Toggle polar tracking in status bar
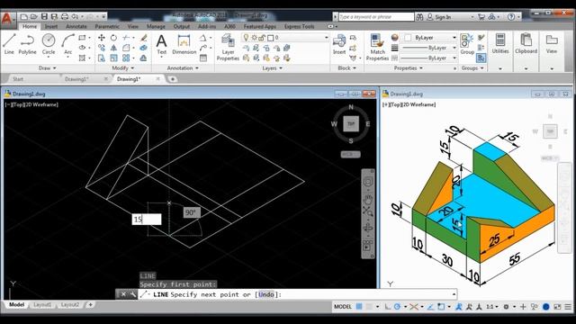 (397, 306)
